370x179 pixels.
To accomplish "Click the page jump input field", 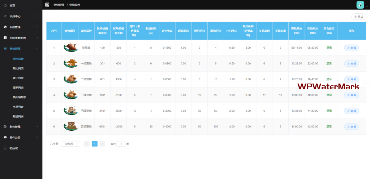I will click(121, 144).
